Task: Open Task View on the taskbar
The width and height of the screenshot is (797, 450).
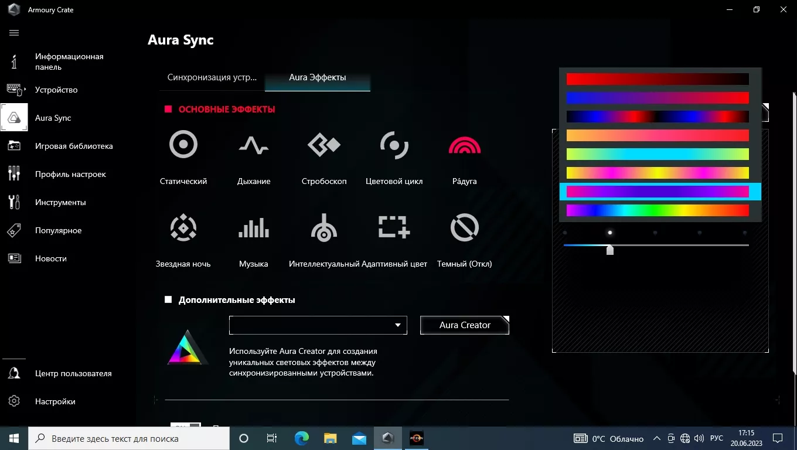Action: 272,438
